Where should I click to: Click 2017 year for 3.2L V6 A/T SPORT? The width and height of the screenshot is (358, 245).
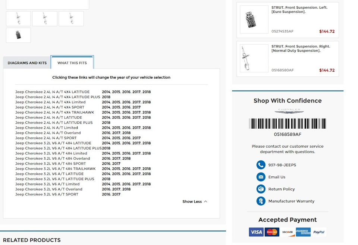(116, 194)
